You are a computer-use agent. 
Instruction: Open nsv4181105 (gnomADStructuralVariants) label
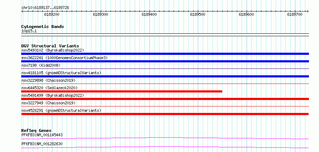61,73
